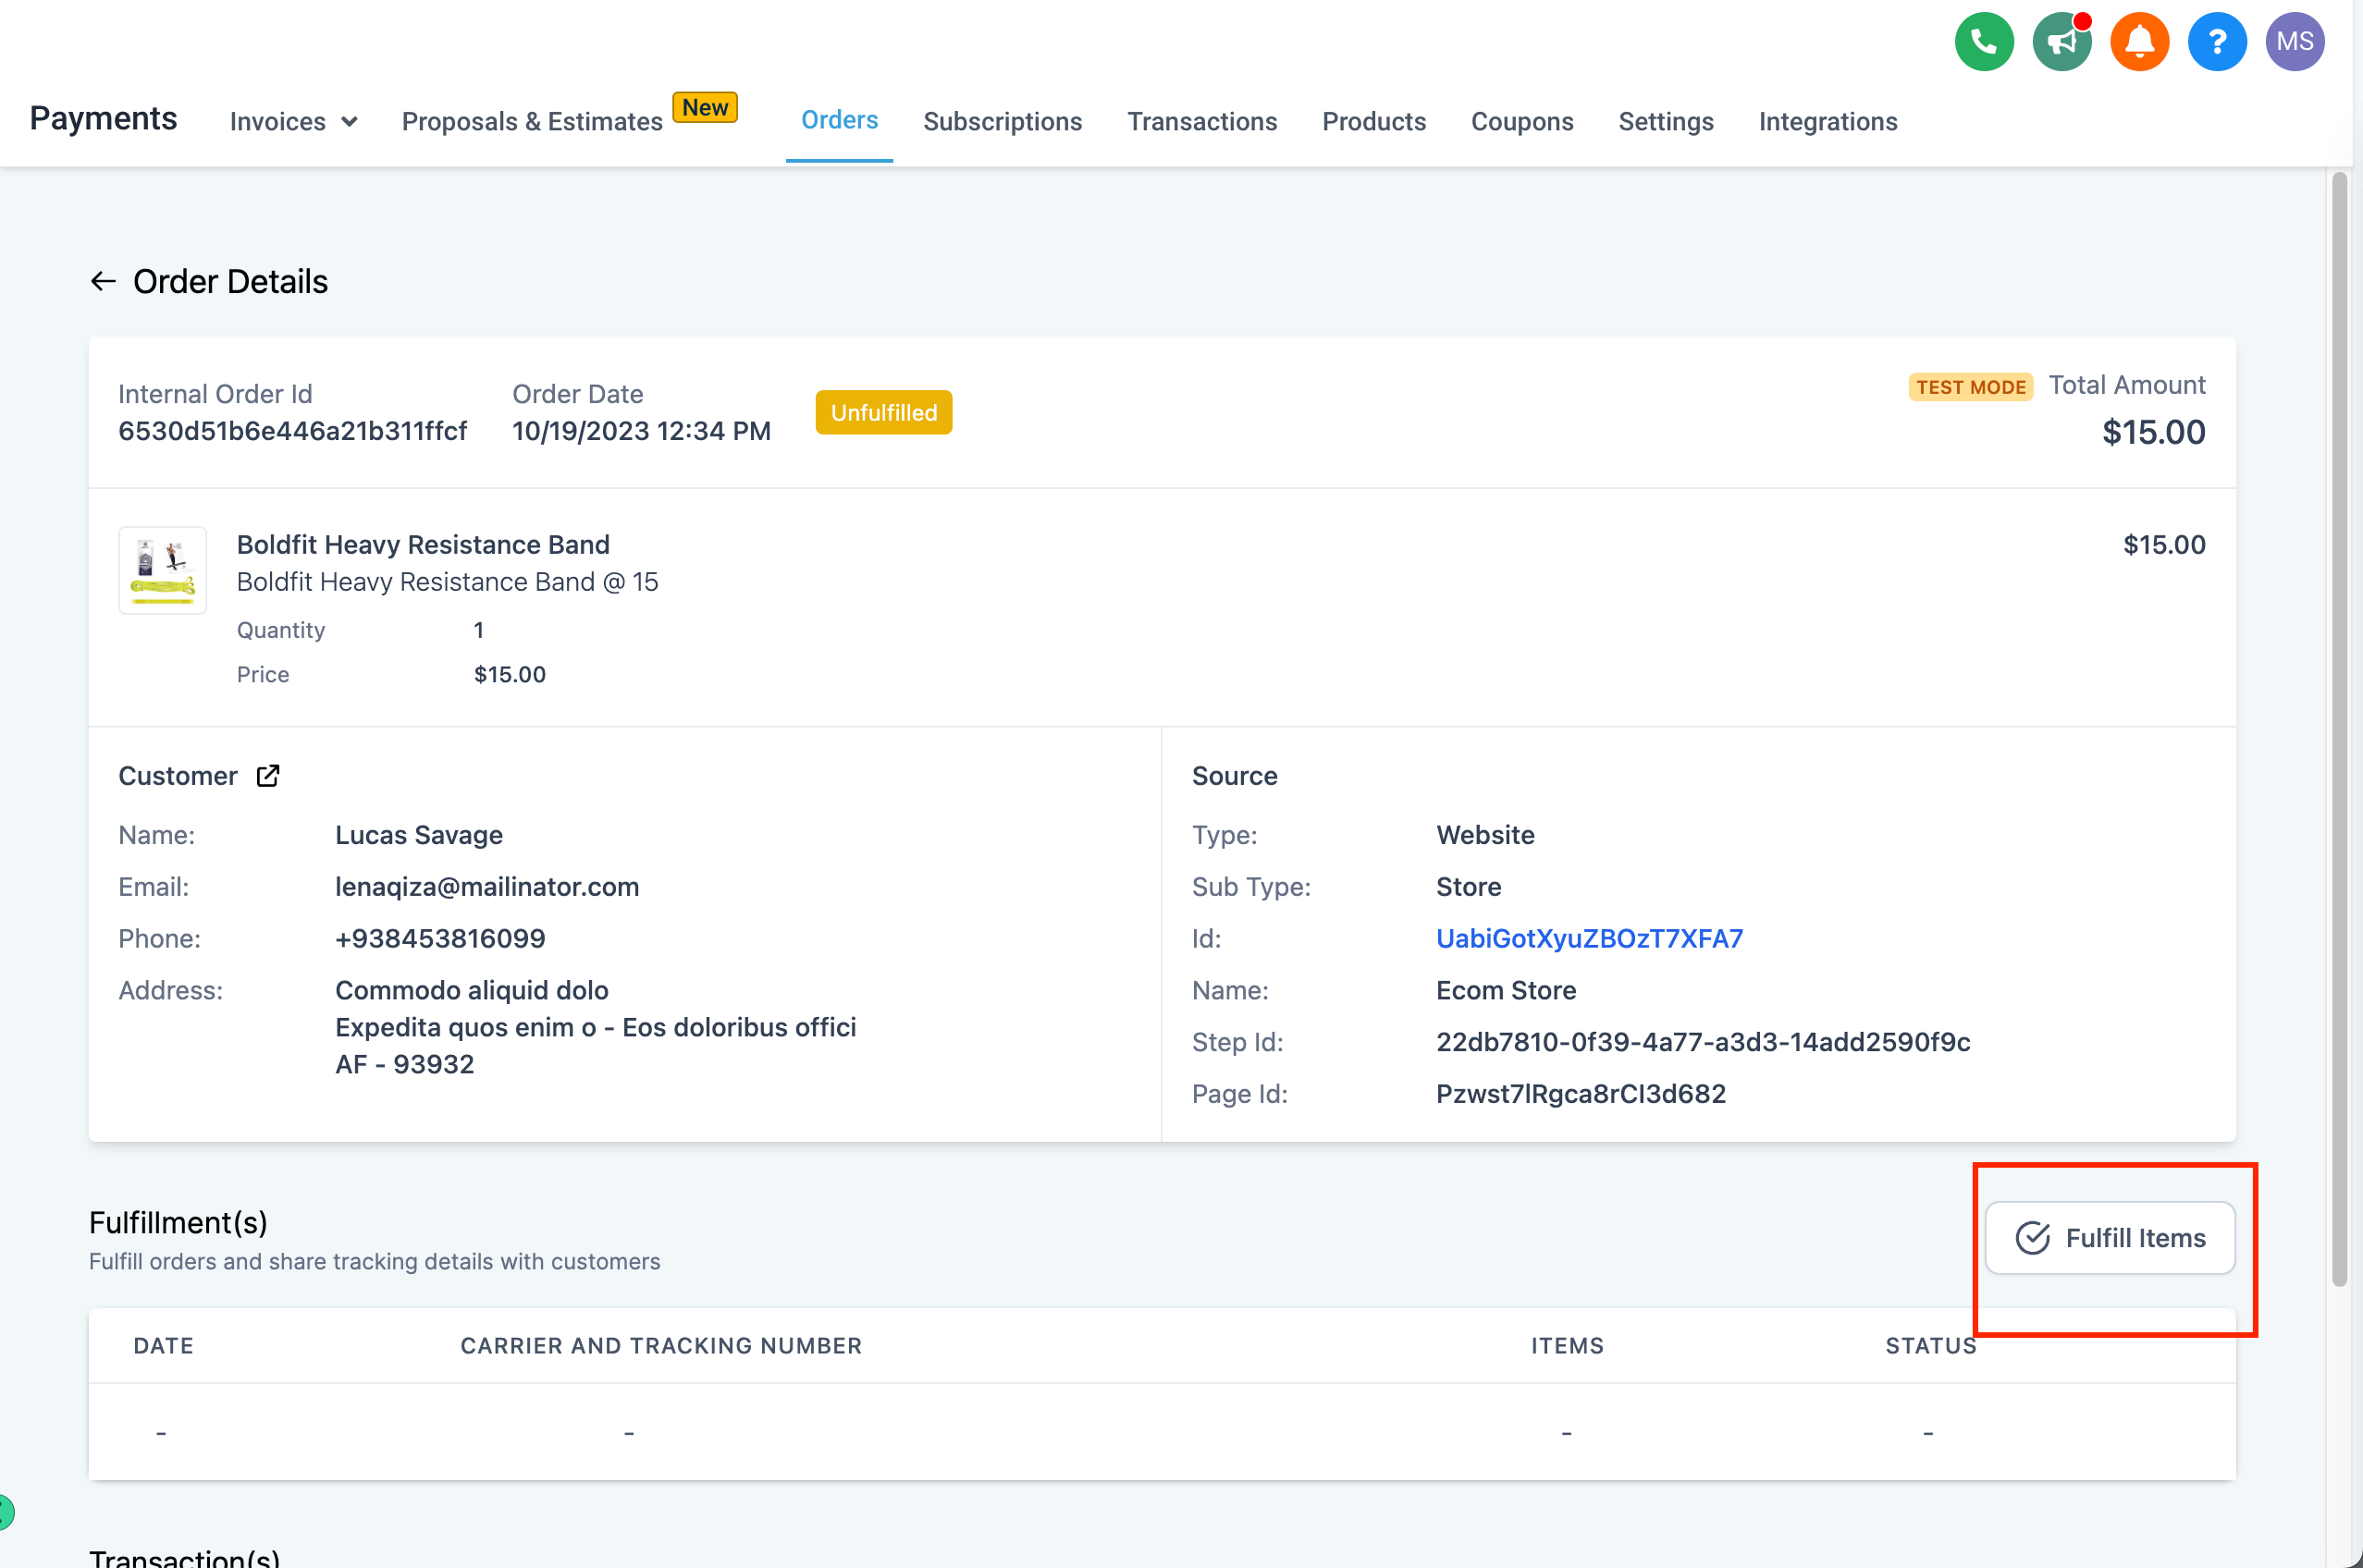Screen dimensions: 2363x1568
Task: Go to the Transactions tab
Action: [x=1201, y=122]
